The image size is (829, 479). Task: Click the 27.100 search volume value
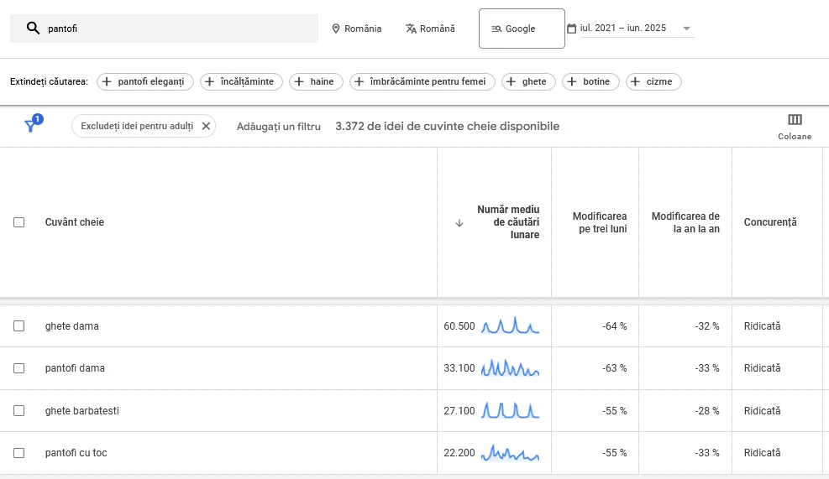pos(459,410)
